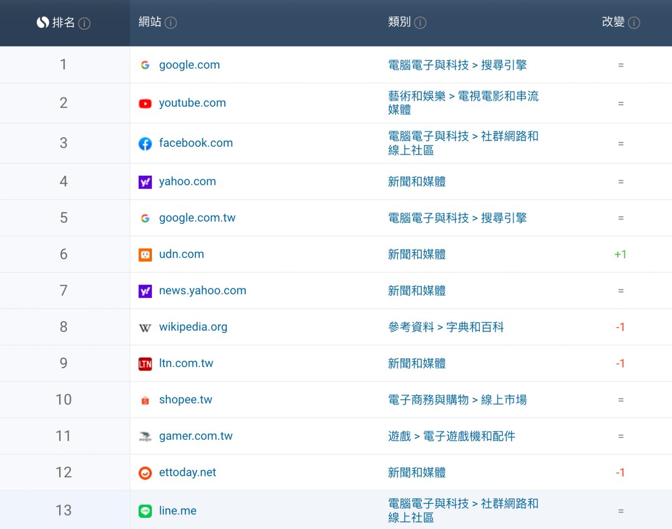Open the google.com.tw site link

(x=197, y=218)
